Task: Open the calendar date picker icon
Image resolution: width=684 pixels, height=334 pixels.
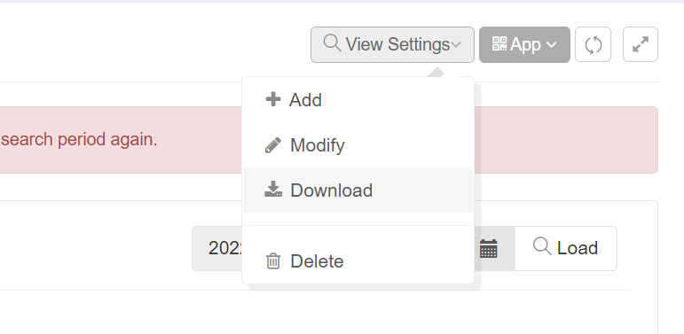Action: (488, 249)
